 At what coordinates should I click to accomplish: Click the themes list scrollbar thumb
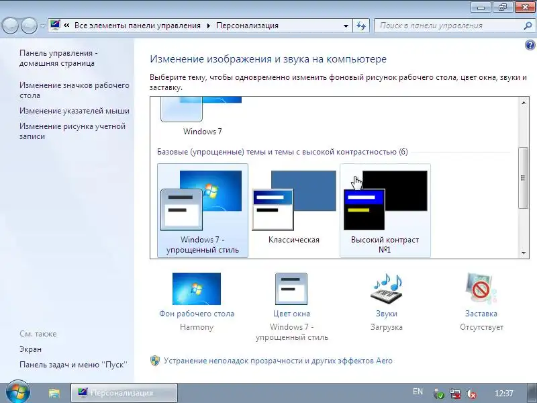[x=523, y=177]
